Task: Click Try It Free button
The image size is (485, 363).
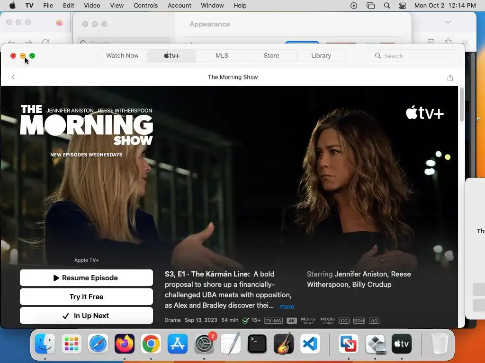Action: point(86,297)
